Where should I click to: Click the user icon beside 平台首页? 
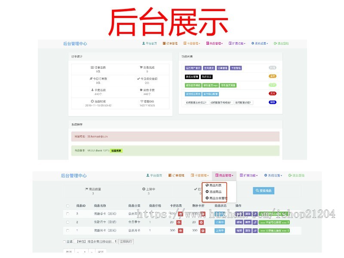pyautogui.click(x=148, y=175)
